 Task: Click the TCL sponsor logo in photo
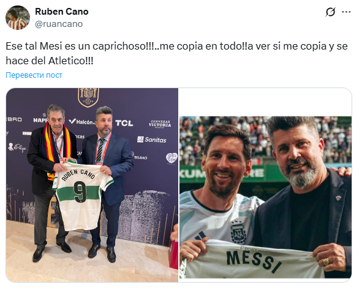[x=124, y=123]
